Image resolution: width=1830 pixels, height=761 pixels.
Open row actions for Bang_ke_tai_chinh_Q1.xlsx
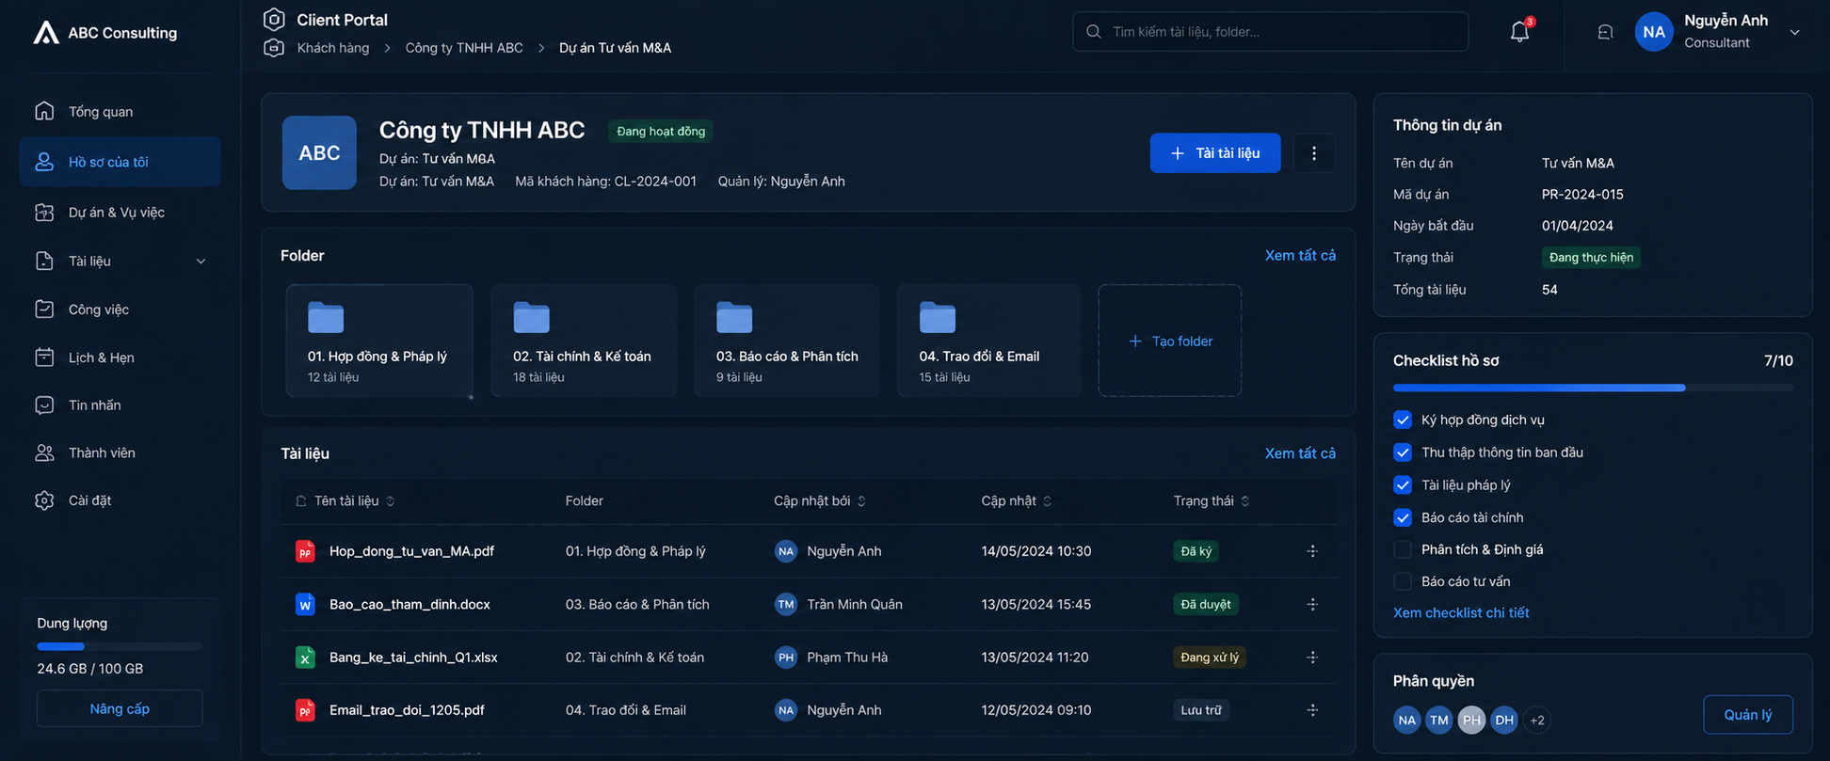1312,658
